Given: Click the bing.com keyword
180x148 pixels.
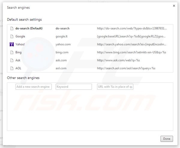Looking at the screenshot, I should coord(62,52).
